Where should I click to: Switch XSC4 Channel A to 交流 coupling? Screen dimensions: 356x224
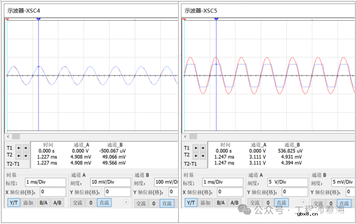[x=77, y=203]
